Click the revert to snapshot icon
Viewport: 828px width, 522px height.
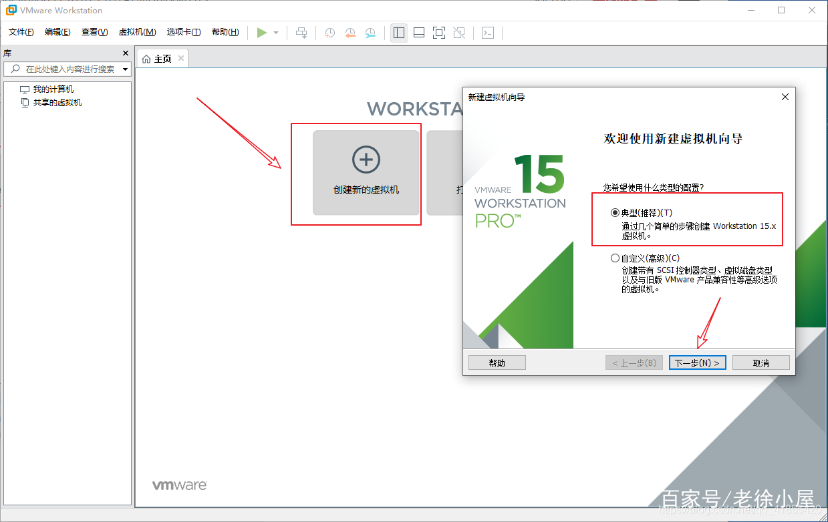coord(350,33)
